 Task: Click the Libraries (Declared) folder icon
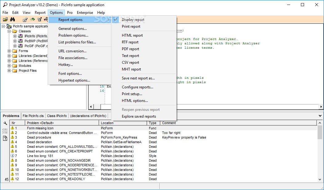tap(14, 56)
